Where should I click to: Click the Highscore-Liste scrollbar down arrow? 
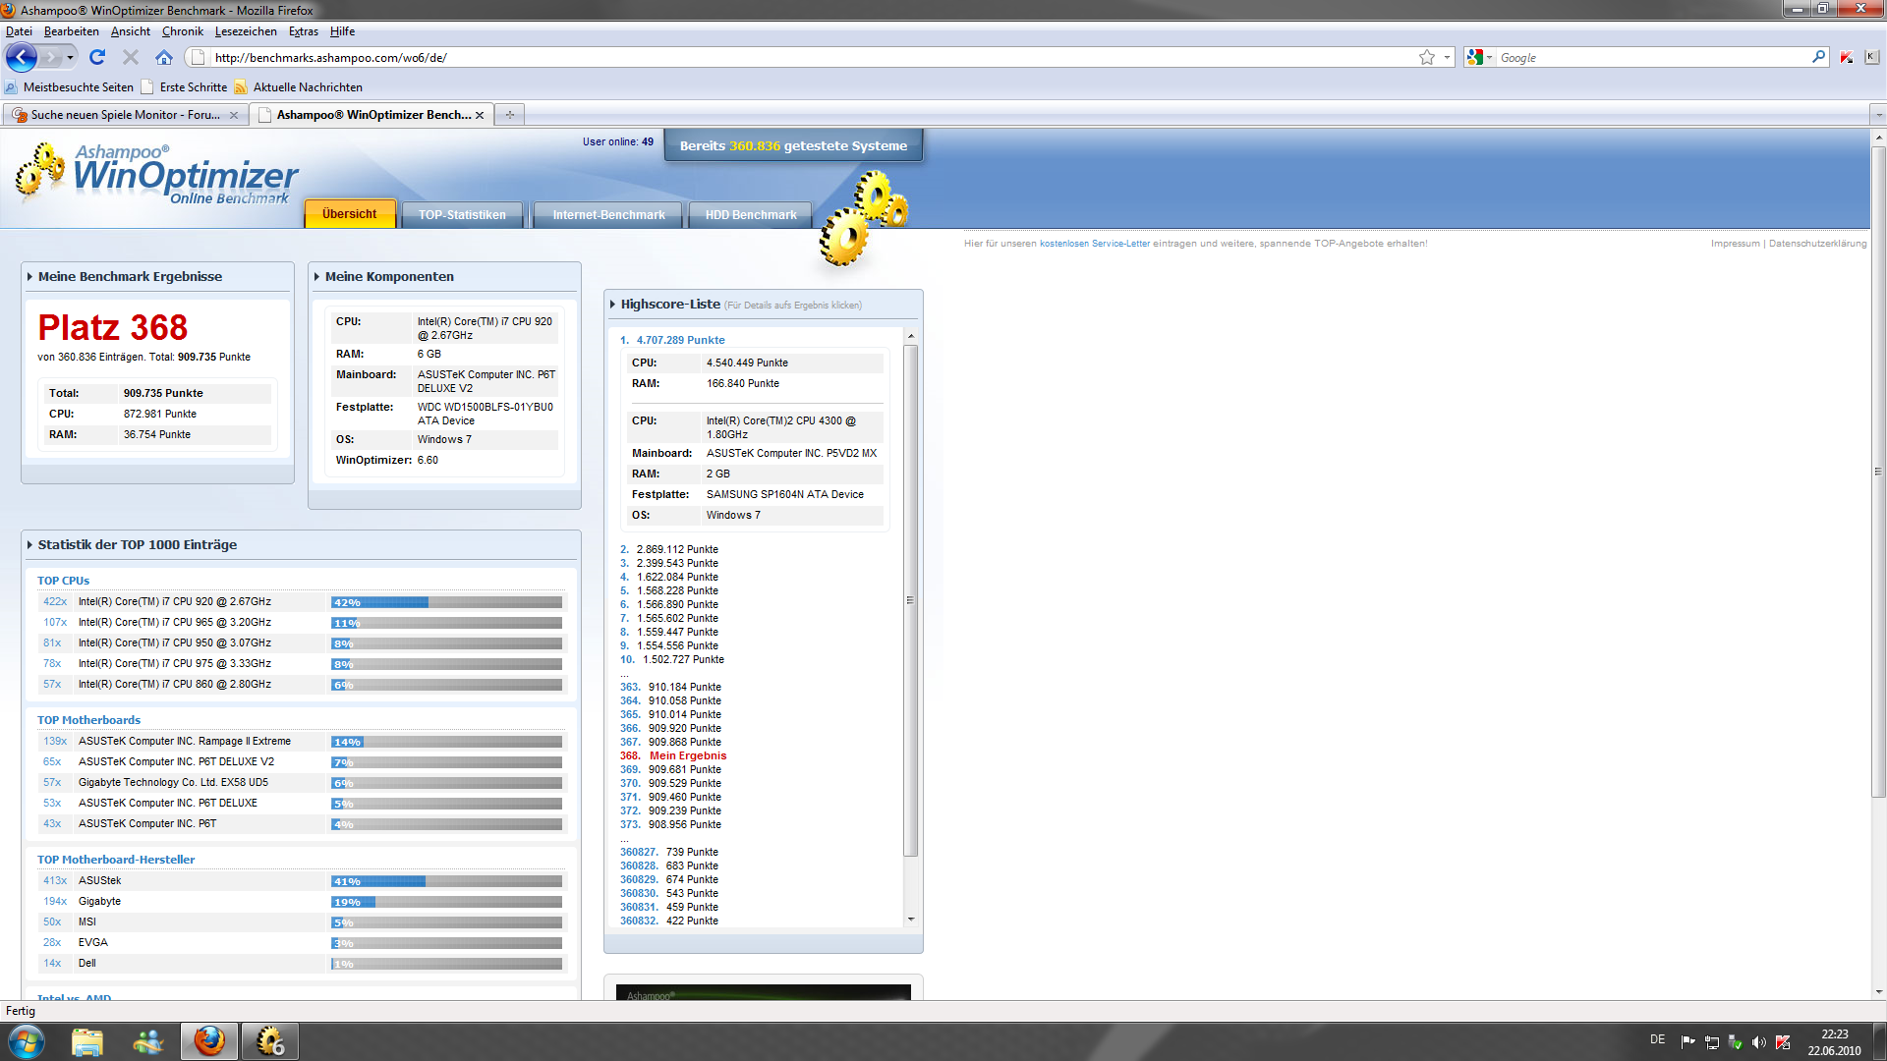coord(911,920)
